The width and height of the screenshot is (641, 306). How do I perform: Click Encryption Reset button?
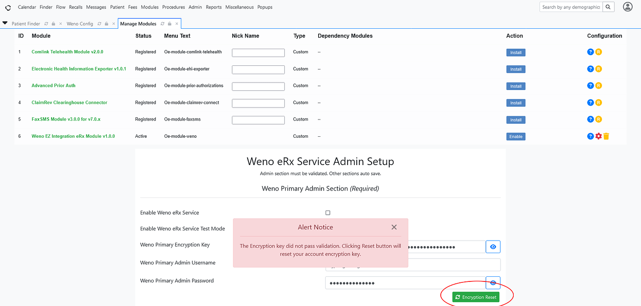(476, 297)
